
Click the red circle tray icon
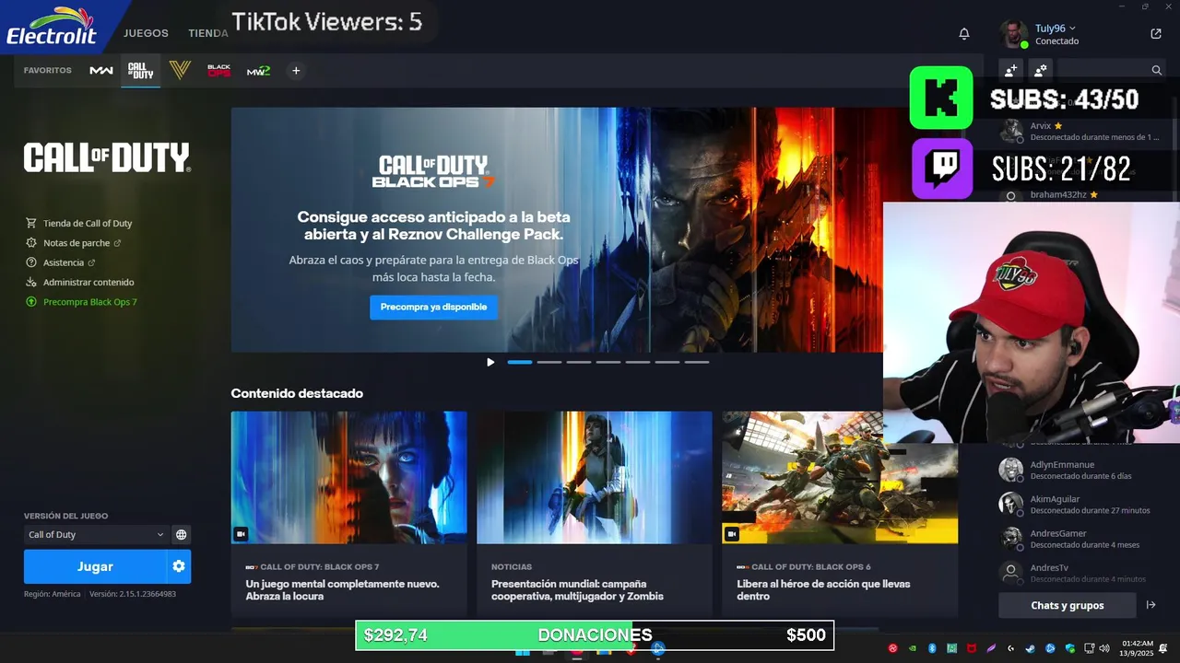pos(892,648)
